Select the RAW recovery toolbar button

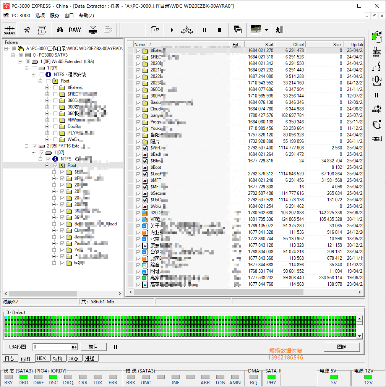tap(75, 30)
